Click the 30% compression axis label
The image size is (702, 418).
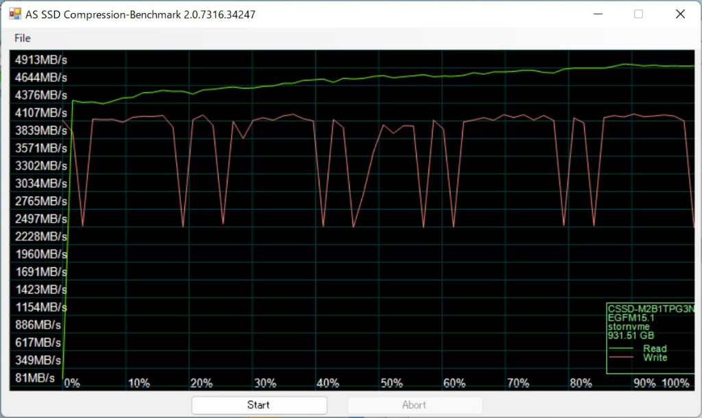click(265, 383)
